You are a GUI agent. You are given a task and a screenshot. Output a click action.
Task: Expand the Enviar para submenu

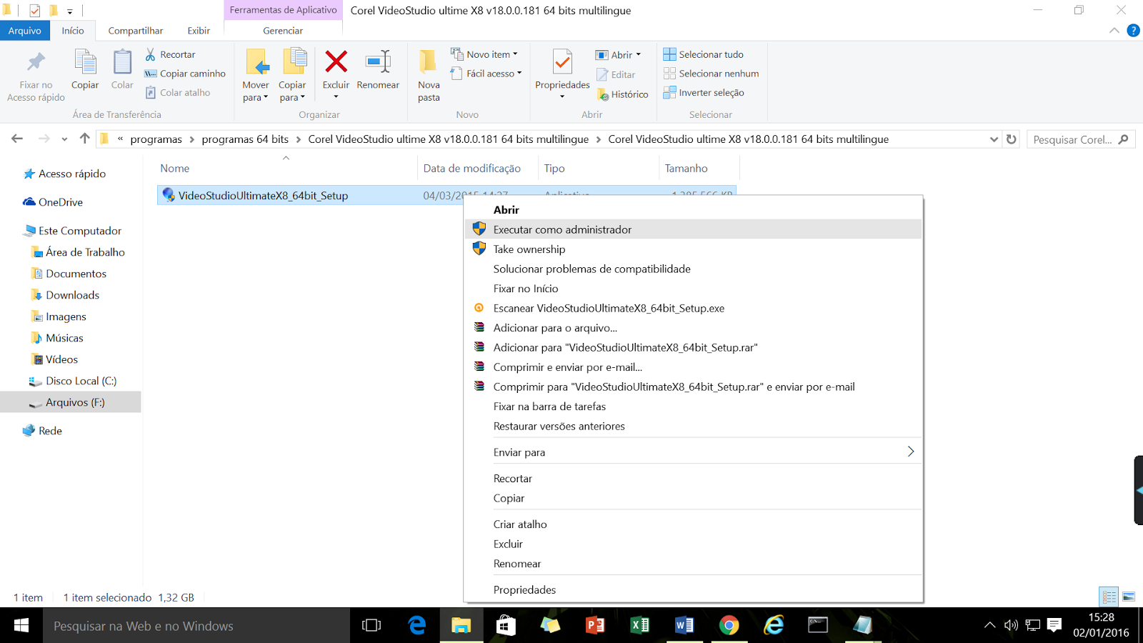coord(519,452)
